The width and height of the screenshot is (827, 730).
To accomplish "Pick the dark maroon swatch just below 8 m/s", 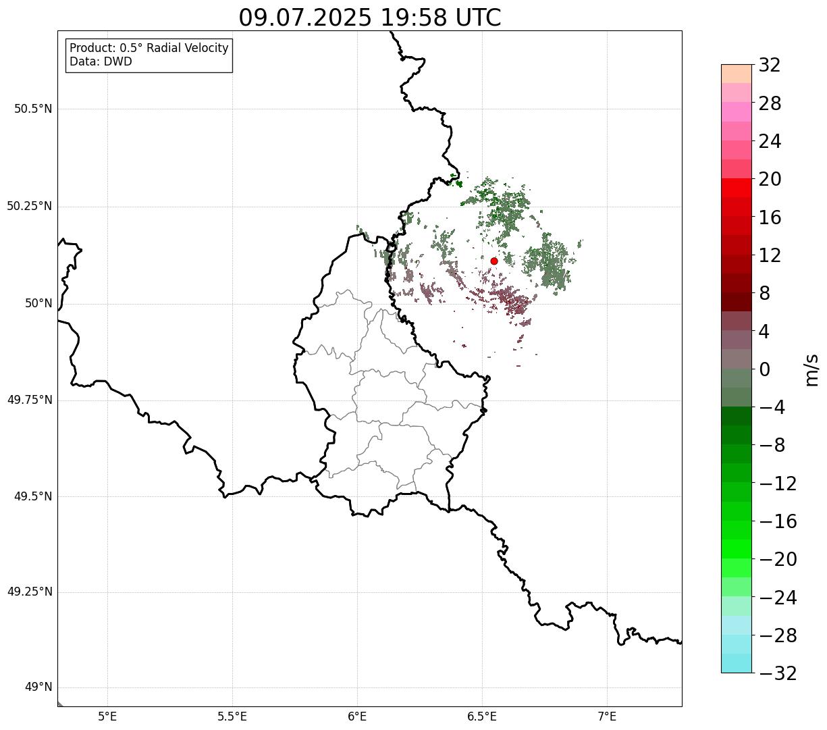I will 737,302.
